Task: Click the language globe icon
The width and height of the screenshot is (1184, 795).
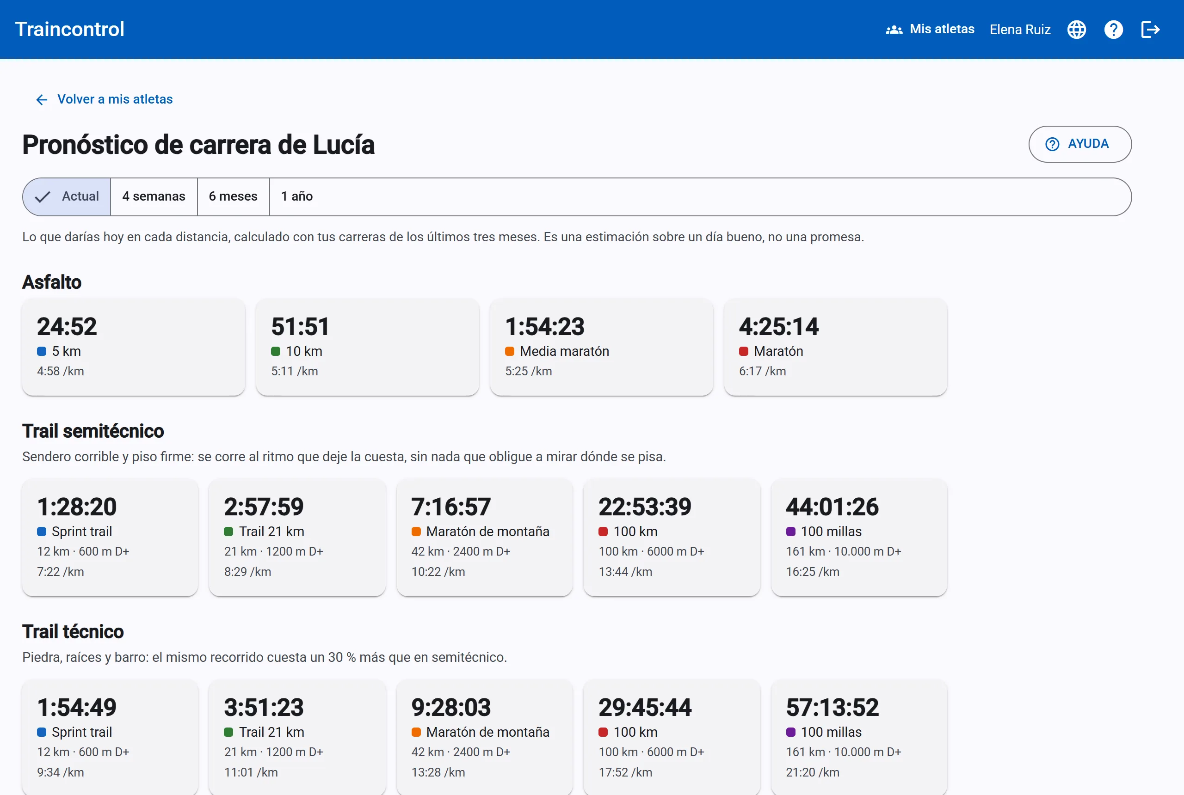Action: [1076, 30]
